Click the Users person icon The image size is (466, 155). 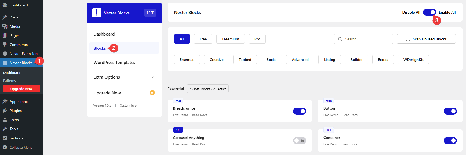(x=5, y=120)
